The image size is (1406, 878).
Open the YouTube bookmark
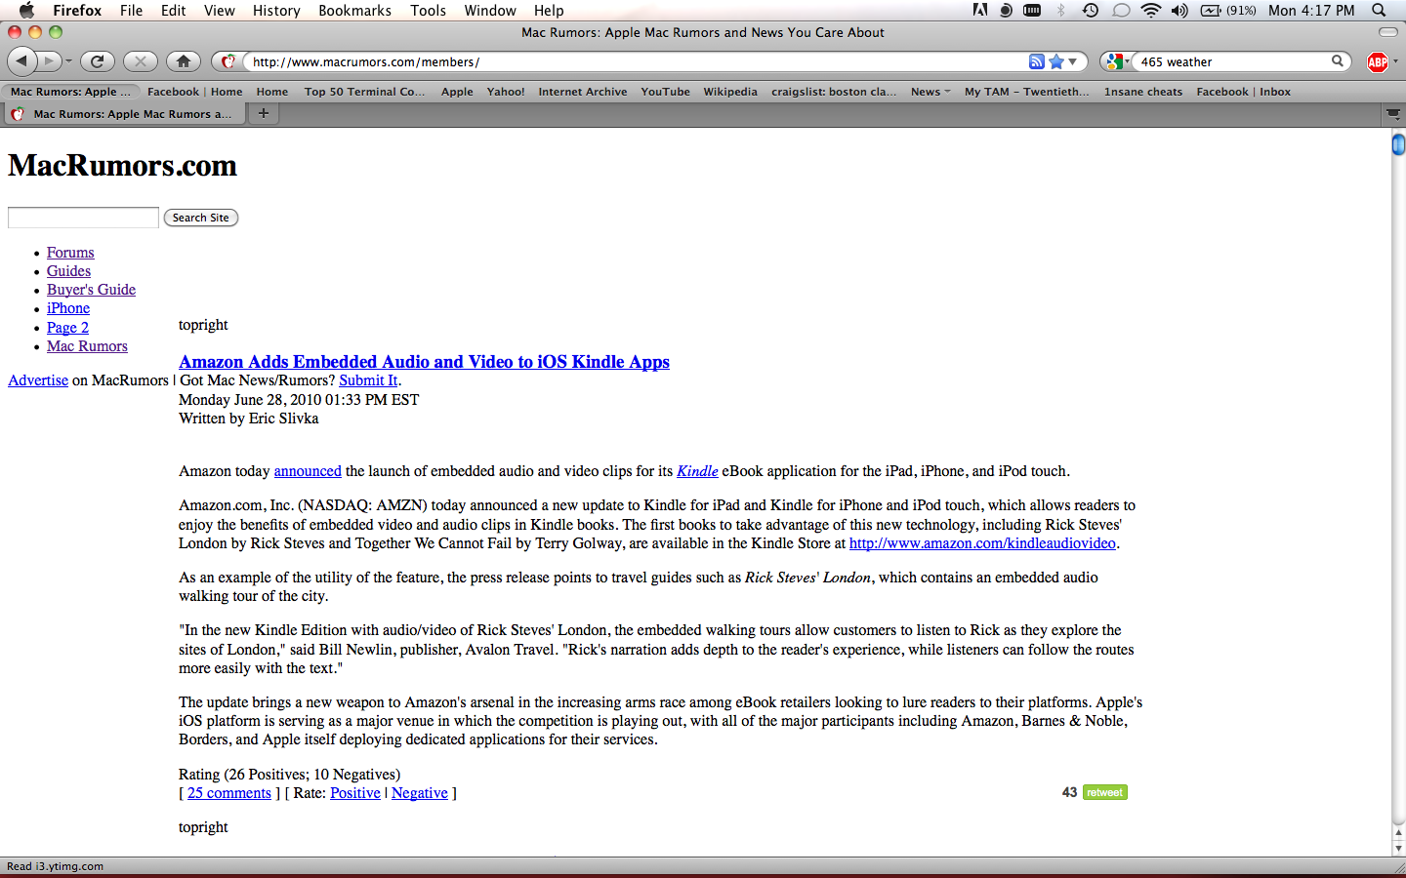665,92
